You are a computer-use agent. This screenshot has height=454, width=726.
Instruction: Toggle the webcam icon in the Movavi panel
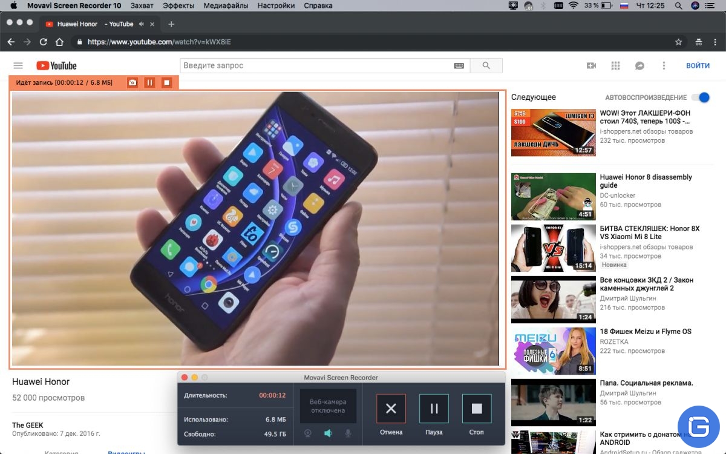307,433
